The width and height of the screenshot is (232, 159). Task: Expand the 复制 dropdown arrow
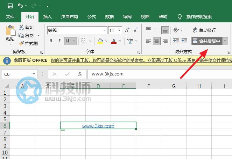point(38,35)
